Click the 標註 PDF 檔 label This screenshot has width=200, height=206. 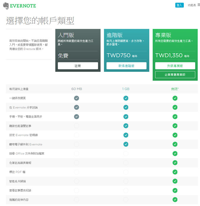coord(17,172)
